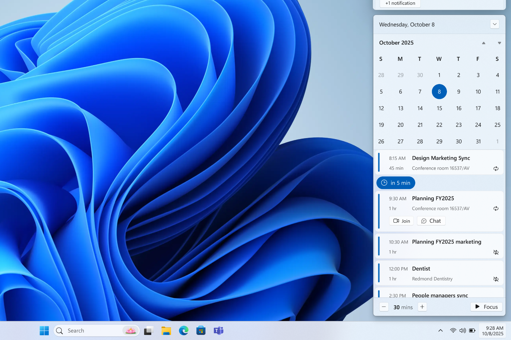This screenshot has height=340, width=511.
Task: Click the 'in 5 min' reminder pill
Action: (x=396, y=183)
